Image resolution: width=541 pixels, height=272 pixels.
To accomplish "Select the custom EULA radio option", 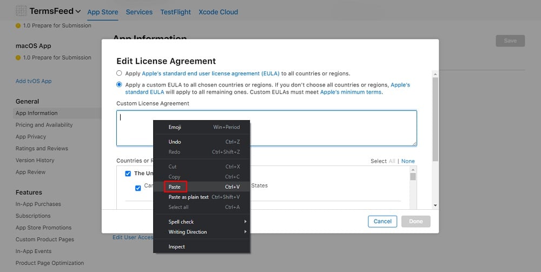I will pyautogui.click(x=119, y=84).
